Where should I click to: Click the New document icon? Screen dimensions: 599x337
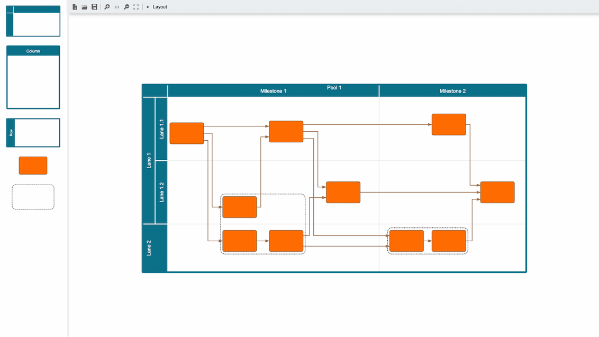pos(75,7)
